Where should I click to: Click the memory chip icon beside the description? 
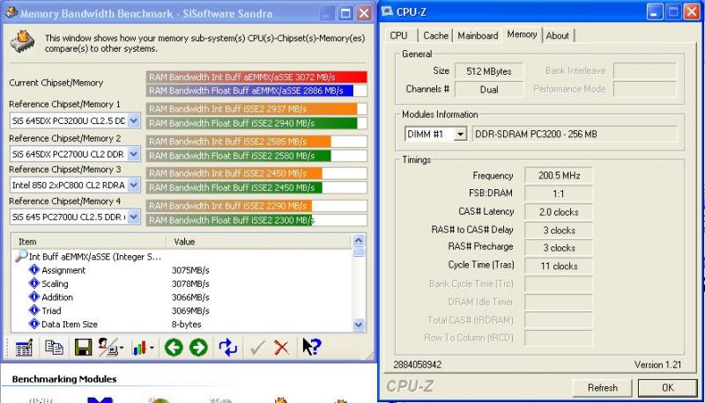(x=23, y=41)
